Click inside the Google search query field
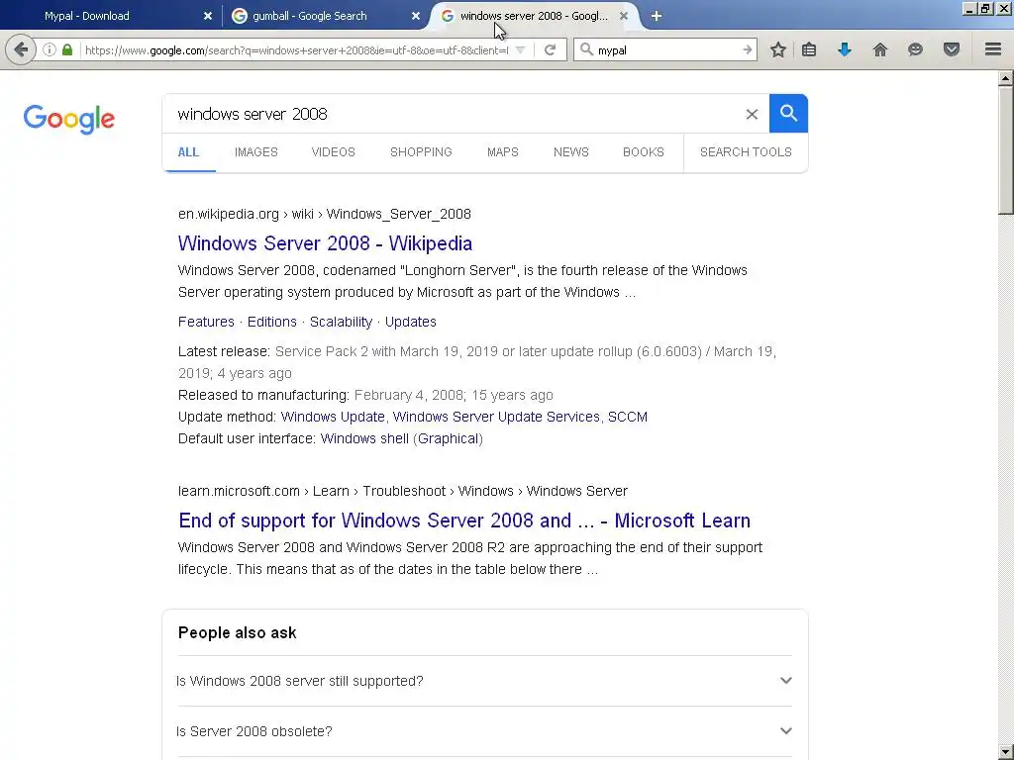 (x=453, y=114)
